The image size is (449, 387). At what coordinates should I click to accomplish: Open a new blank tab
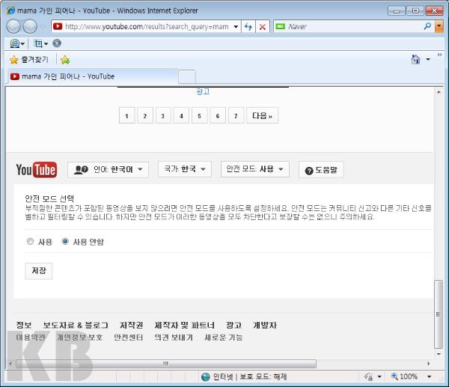pos(187,77)
